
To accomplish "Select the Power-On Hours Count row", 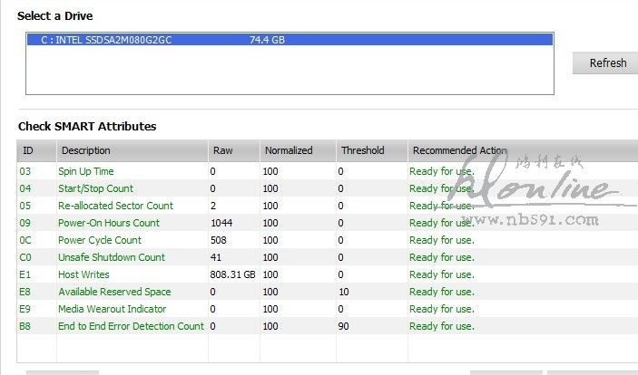I will click(x=108, y=223).
